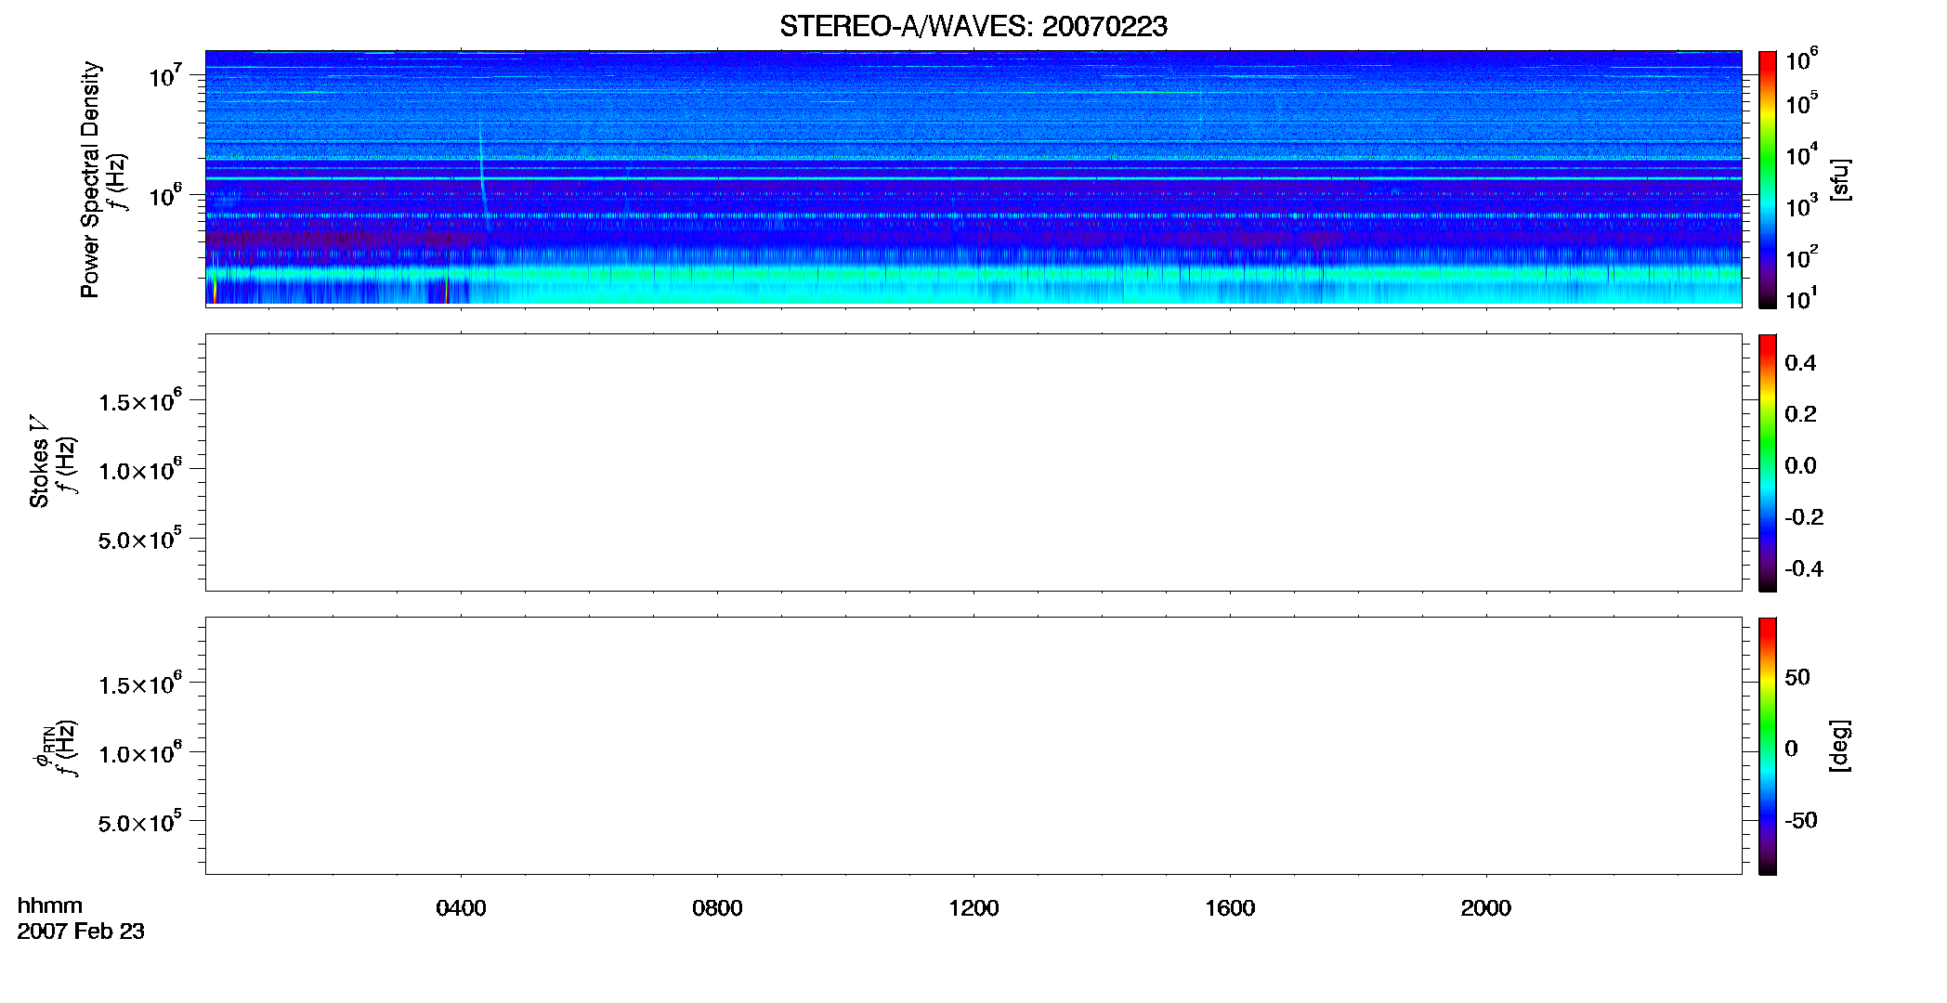This screenshot has width=1947, height=1003.
Task: Select the 1.0×10^6 tick of the Stokes V panel
Action: pos(140,469)
